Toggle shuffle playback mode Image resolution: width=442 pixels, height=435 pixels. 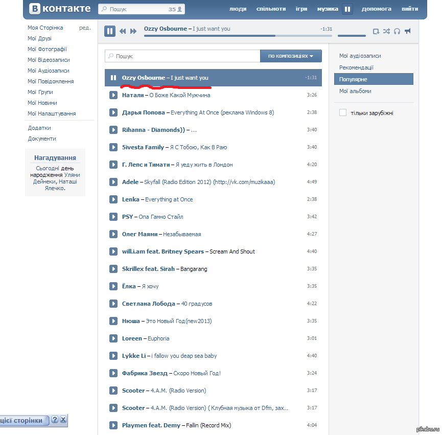pos(386,31)
